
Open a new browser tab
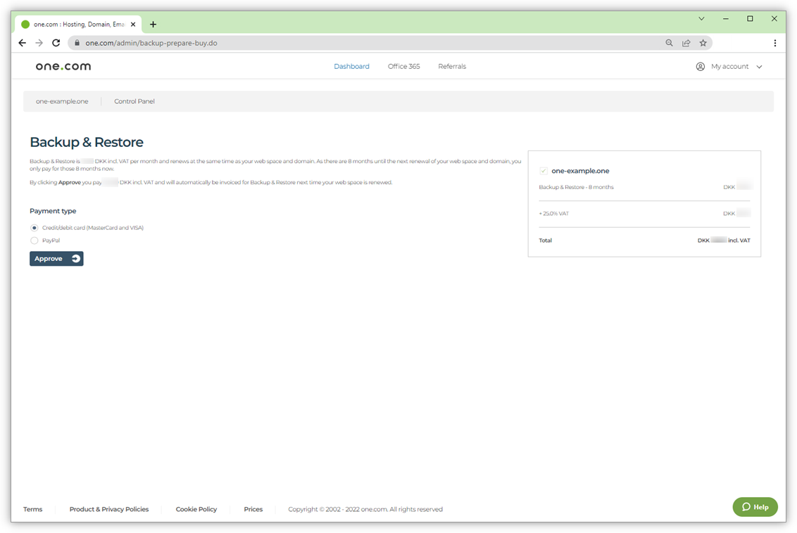153,24
